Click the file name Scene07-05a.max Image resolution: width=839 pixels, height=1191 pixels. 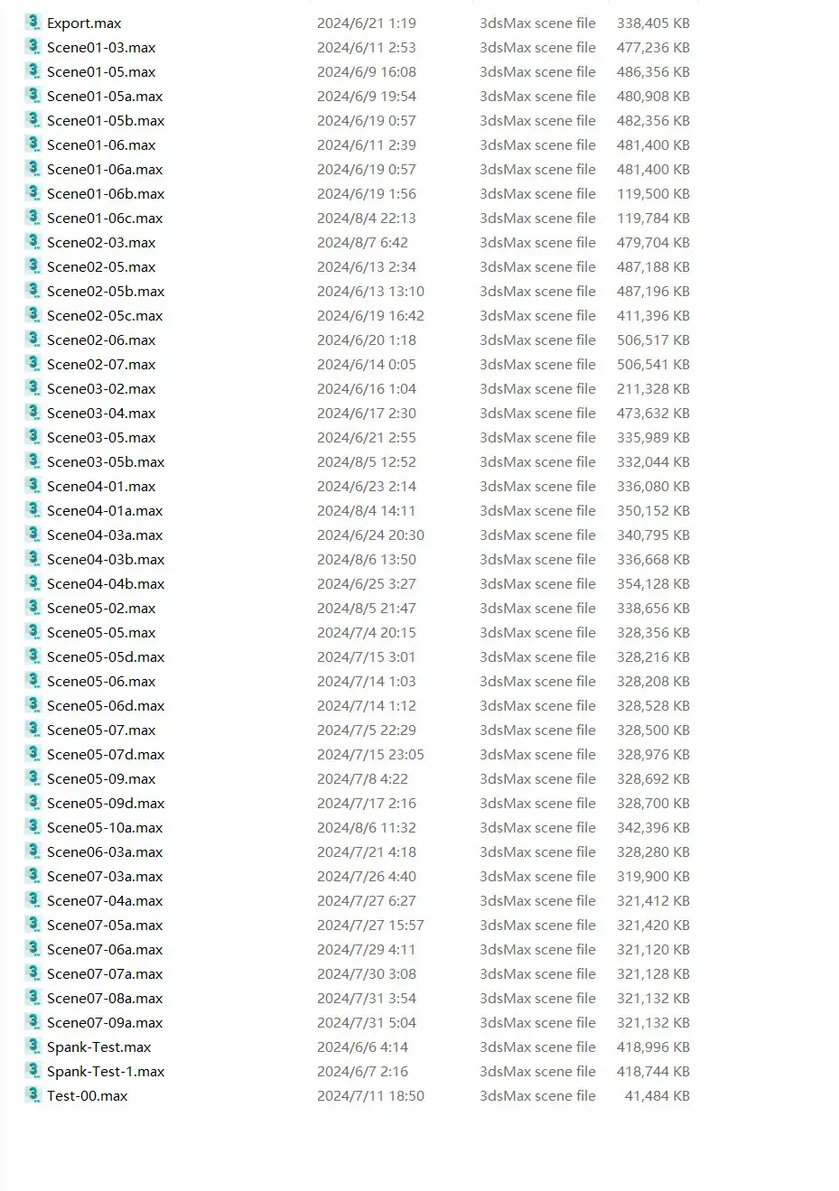[105, 926]
